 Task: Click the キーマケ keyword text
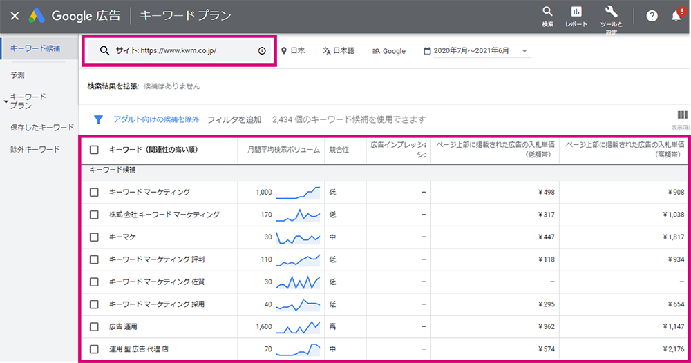point(122,237)
